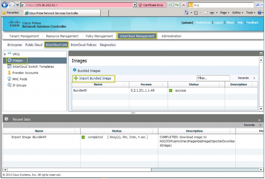Screen dimensions: 265x179
Task: Click the browser Back arrow button
Action: (x=4, y=5)
